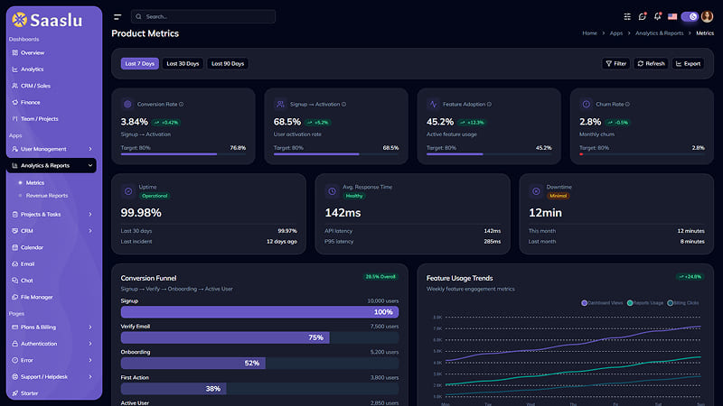This screenshot has width=723, height=406.
Task: Click the Refresh button
Action: click(x=651, y=63)
